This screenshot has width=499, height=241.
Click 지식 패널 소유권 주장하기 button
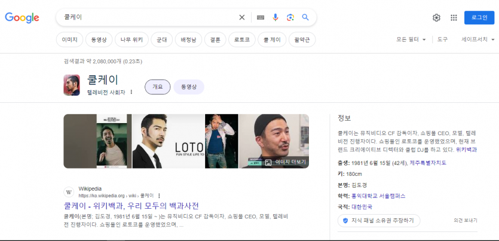click(379, 220)
